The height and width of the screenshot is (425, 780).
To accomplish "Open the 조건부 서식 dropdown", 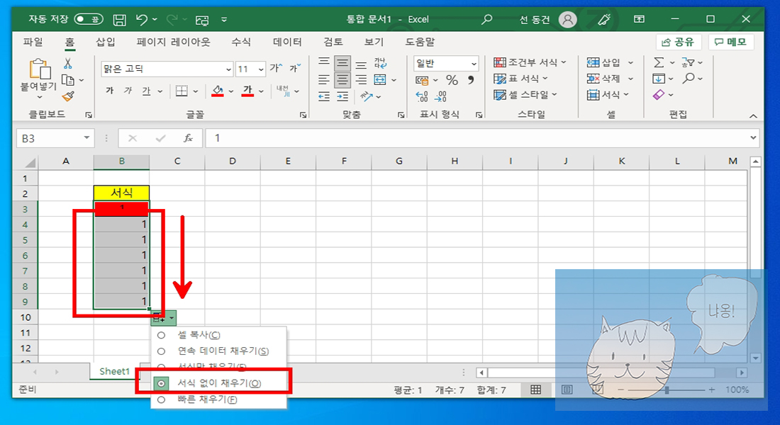I will [530, 62].
